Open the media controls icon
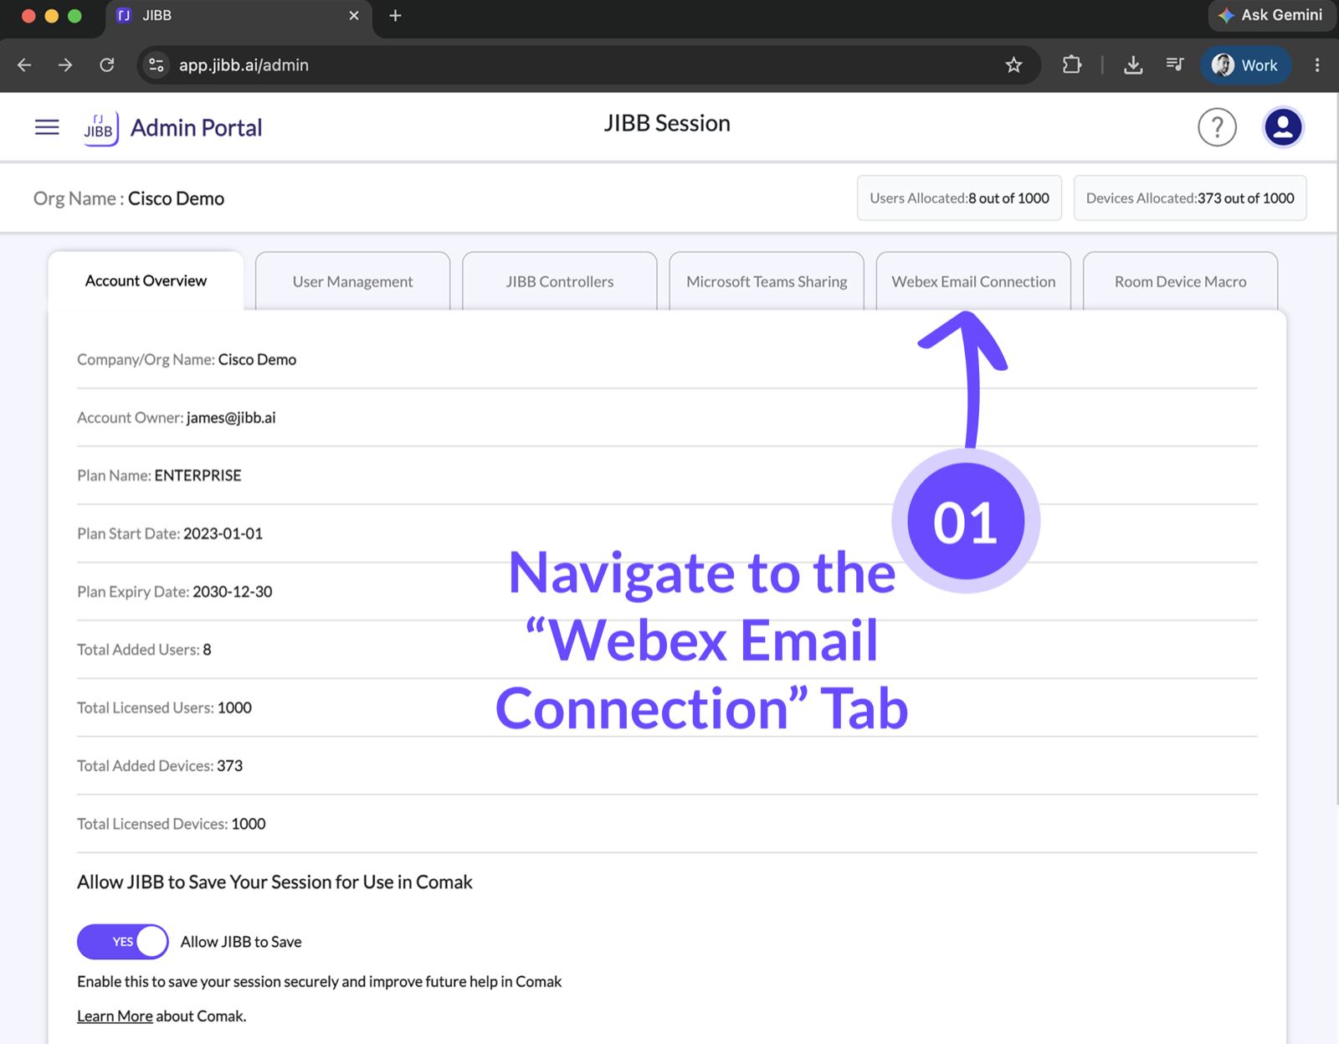Screen dimensions: 1339x1044 [x=1175, y=64]
